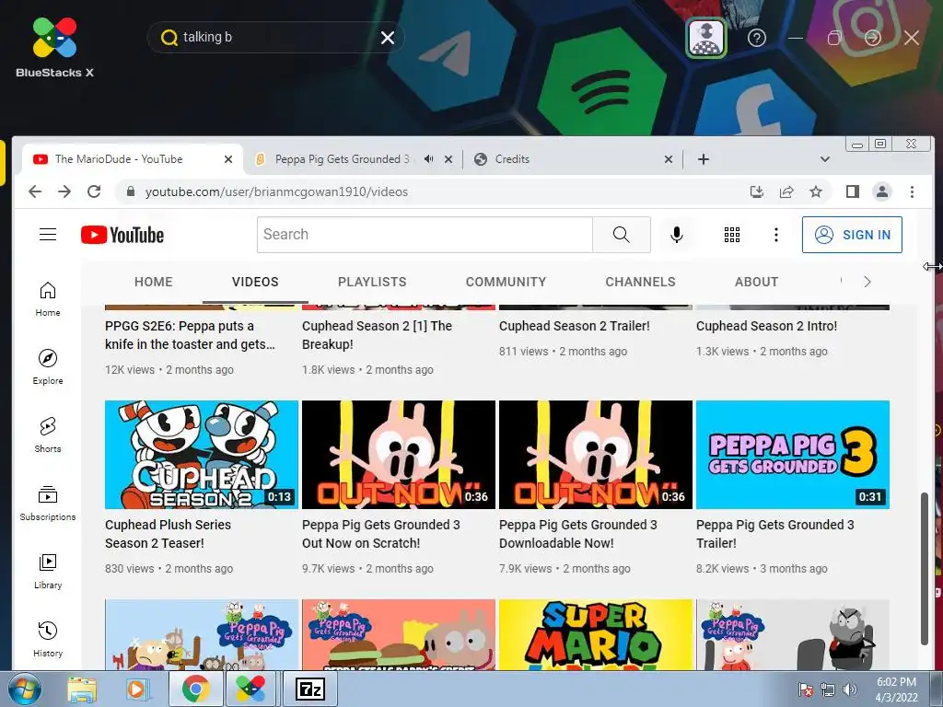The width and height of the screenshot is (943, 707).
Task: Open Explore in YouTube sidebar
Action: tap(48, 367)
